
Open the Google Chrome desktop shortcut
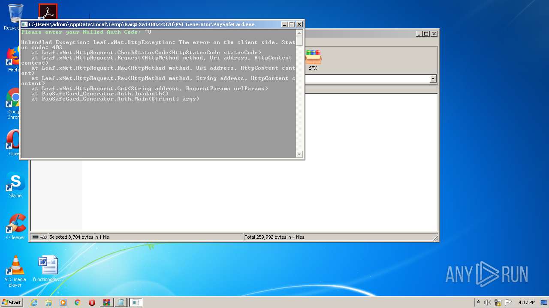coord(13,104)
